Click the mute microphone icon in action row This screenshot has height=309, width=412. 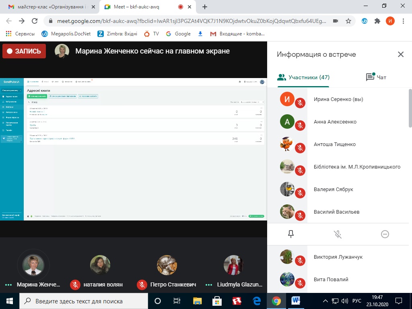[x=338, y=234]
